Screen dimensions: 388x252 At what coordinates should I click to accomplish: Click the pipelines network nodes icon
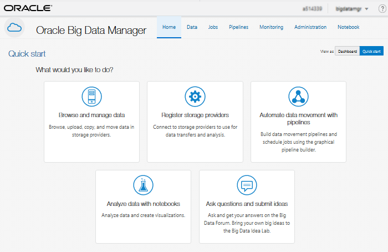[x=298, y=97]
